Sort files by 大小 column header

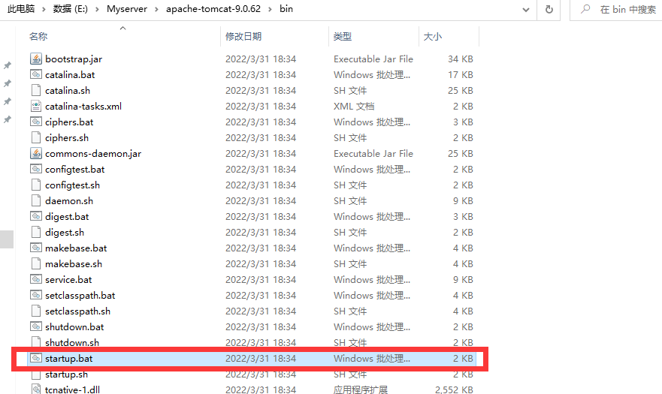pos(432,37)
